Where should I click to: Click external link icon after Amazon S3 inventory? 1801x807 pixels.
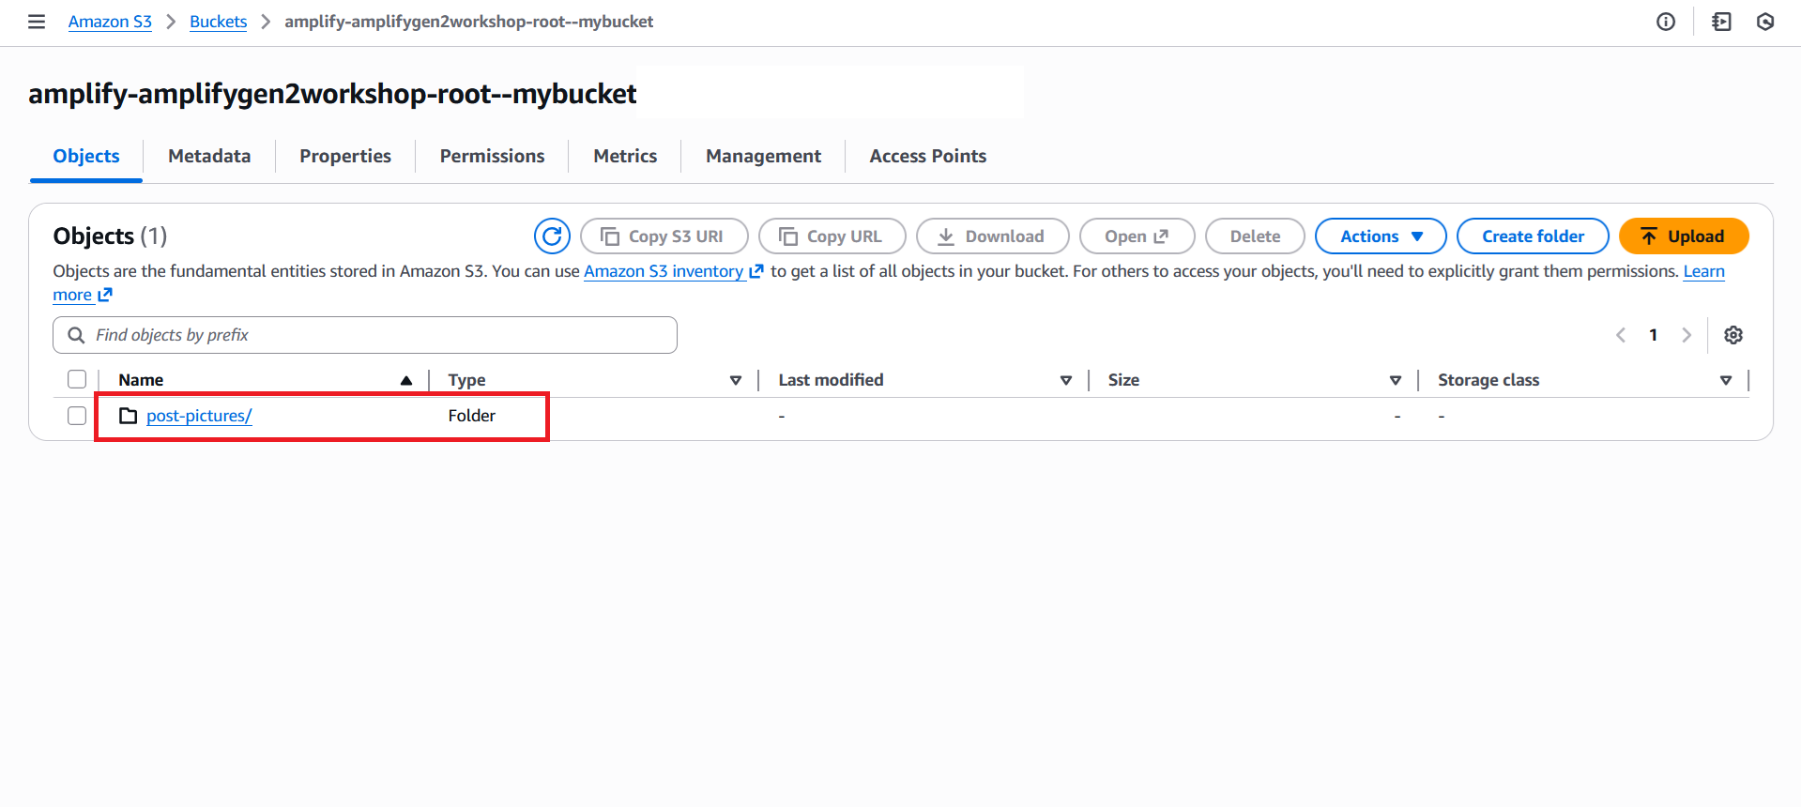tap(756, 271)
